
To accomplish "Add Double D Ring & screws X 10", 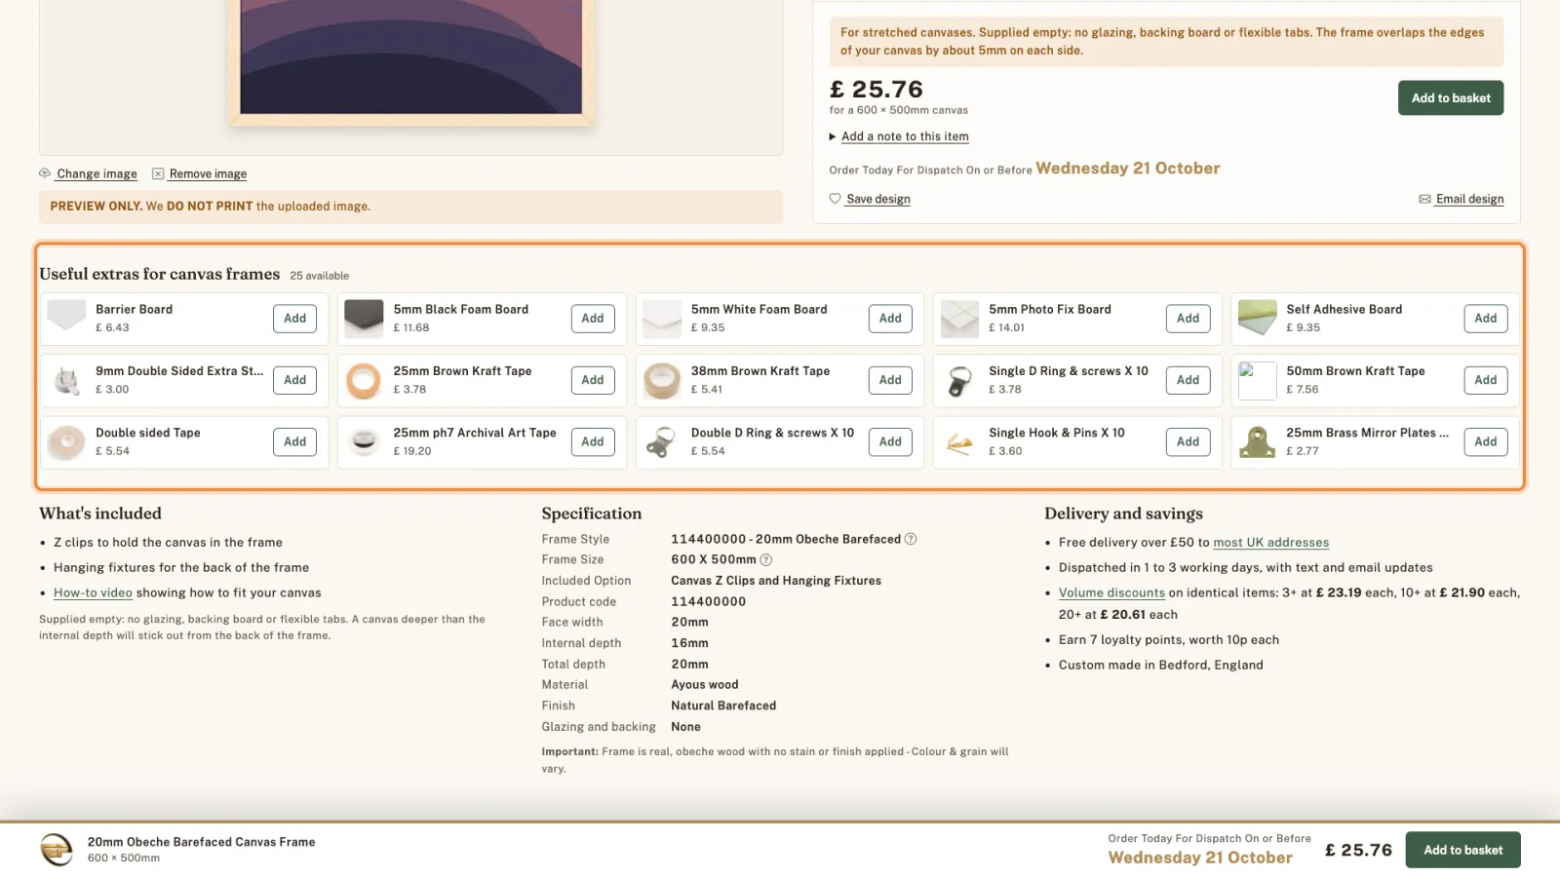I will click(x=890, y=441).
